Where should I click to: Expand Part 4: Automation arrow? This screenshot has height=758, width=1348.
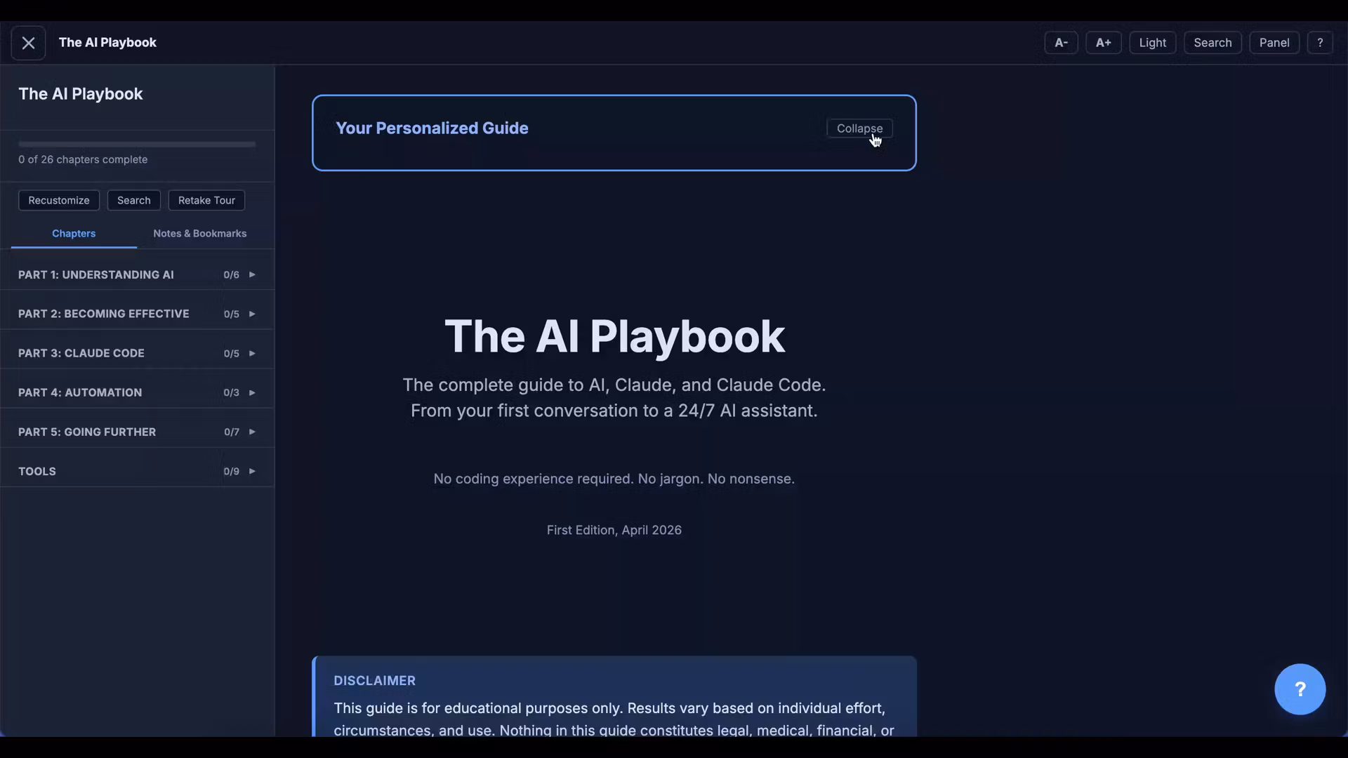[x=252, y=392]
